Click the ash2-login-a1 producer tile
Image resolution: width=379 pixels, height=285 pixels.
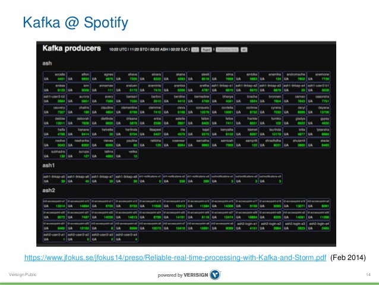coord(247,226)
